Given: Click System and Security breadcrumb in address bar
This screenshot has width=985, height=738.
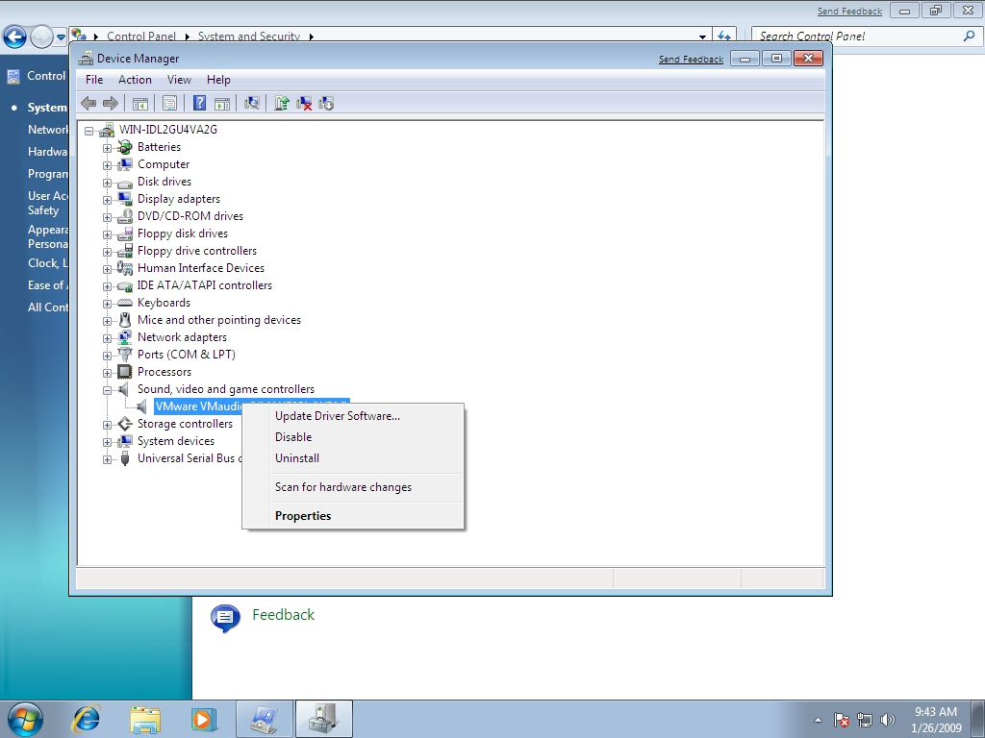Looking at the screenshot, I should 249,37.
